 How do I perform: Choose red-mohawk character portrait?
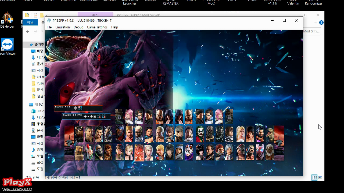[x=89, y=152]
